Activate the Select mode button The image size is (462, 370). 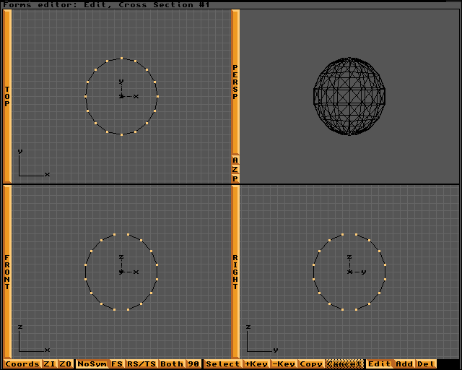click(222, 364)
